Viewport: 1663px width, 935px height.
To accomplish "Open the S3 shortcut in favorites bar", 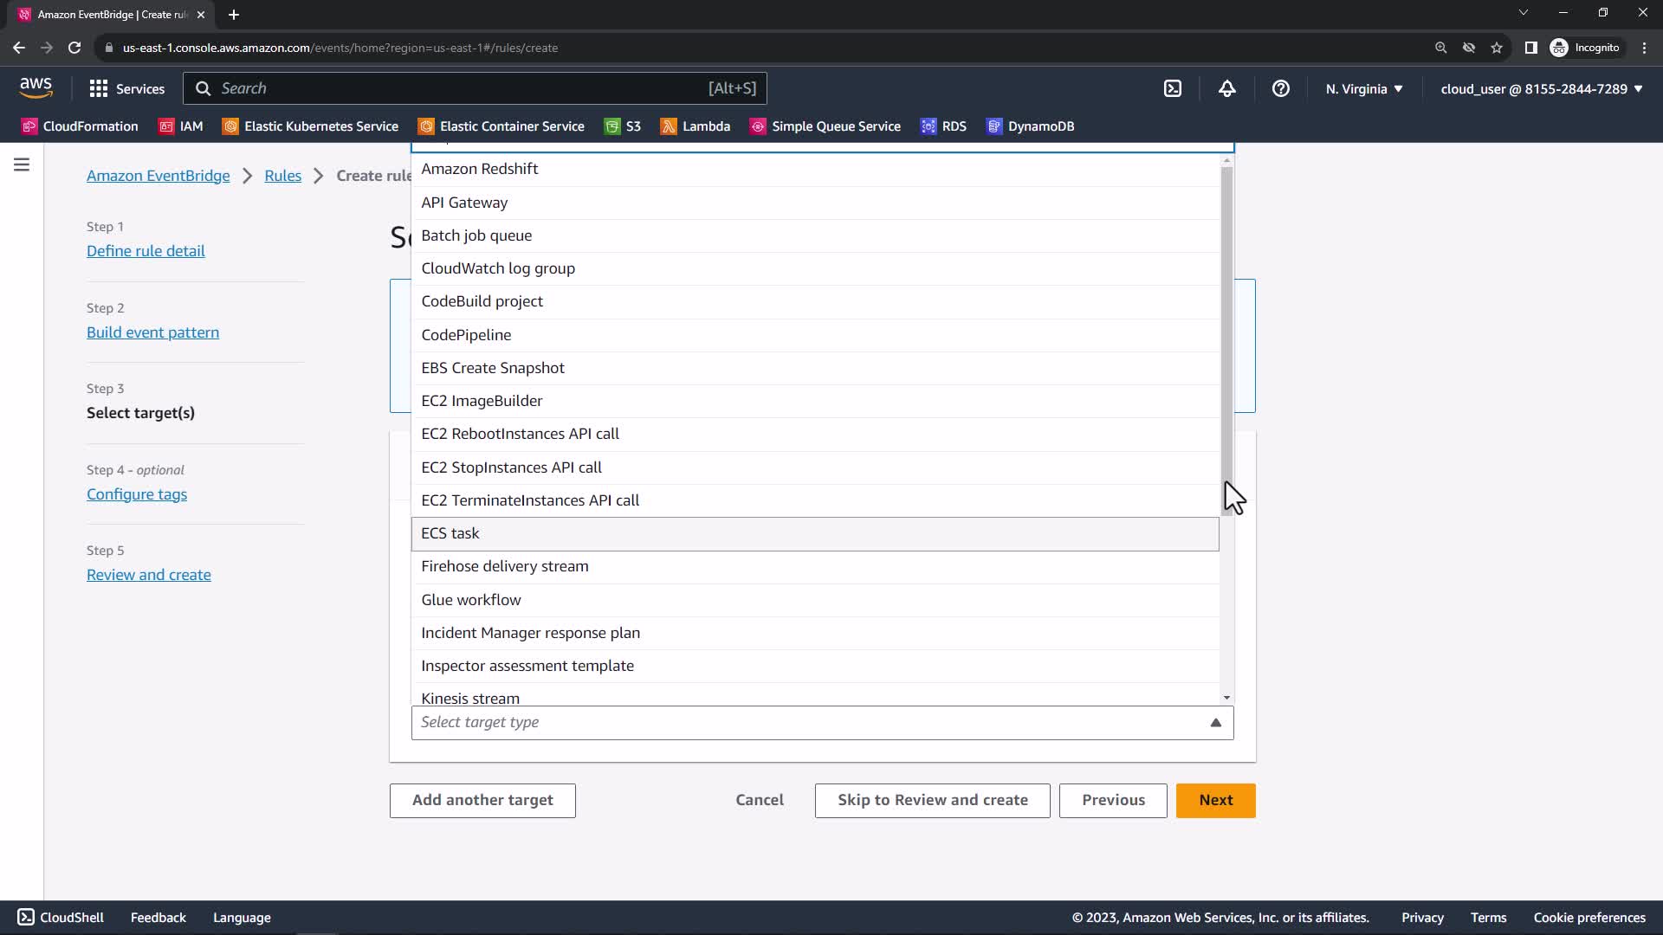I will click(623, 126).
